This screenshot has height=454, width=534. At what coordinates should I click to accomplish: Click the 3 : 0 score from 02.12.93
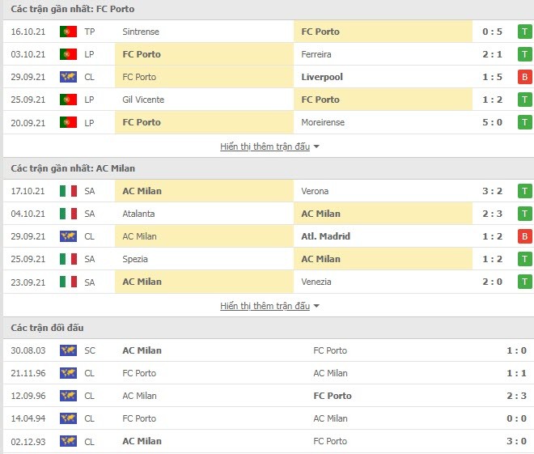pyautogui.click(x=517, y=441)
